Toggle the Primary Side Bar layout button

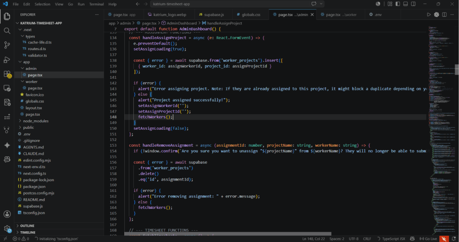pyautogui.click(x=398, y=4)
